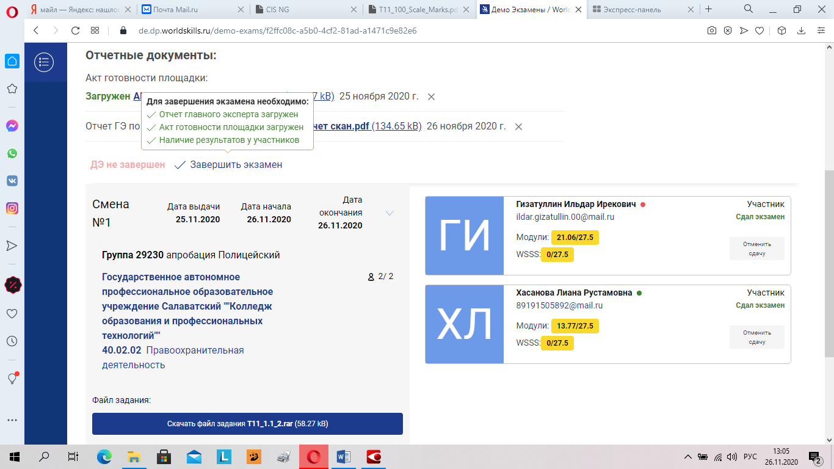
Task: Download task file T11_1.1_2.rar
Action: (x=247, y=424)
